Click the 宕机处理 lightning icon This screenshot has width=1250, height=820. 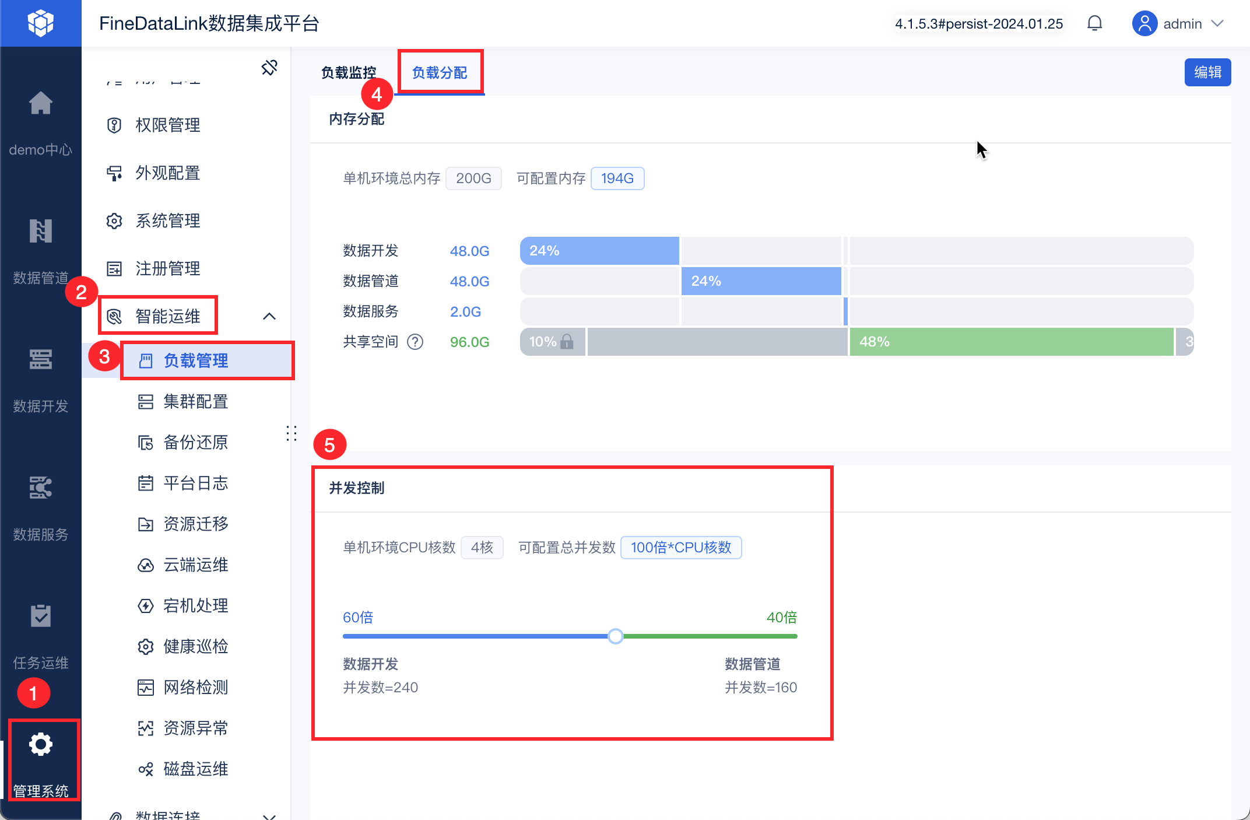(145, 605)
